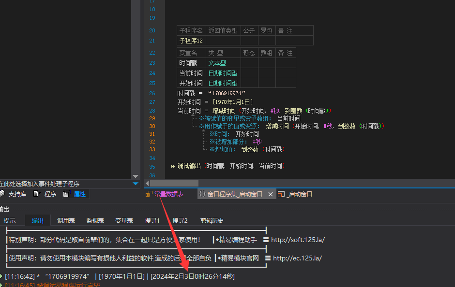The image size is (455, 287).
Task: Click the 公开 cell for 子程序12
Action: [x=249, y=41]
